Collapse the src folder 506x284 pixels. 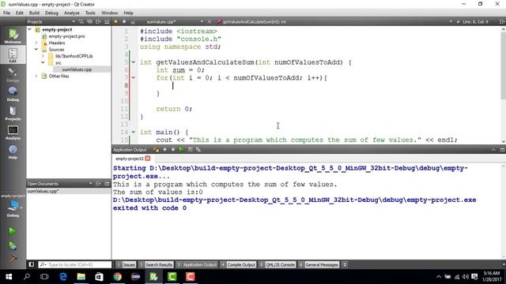pyautogui.click(x=43, y=62)
